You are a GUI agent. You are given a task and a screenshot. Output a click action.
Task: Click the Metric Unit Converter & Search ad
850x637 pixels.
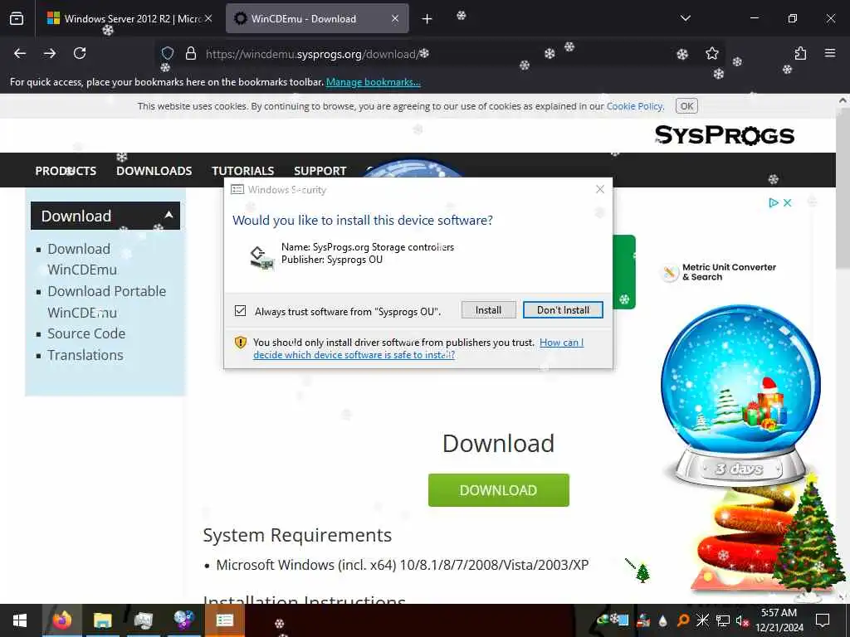pos(720,272)
